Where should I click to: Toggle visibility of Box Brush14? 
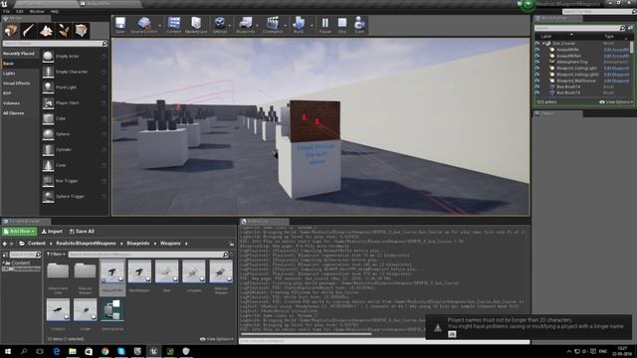(x=537, y=87)
